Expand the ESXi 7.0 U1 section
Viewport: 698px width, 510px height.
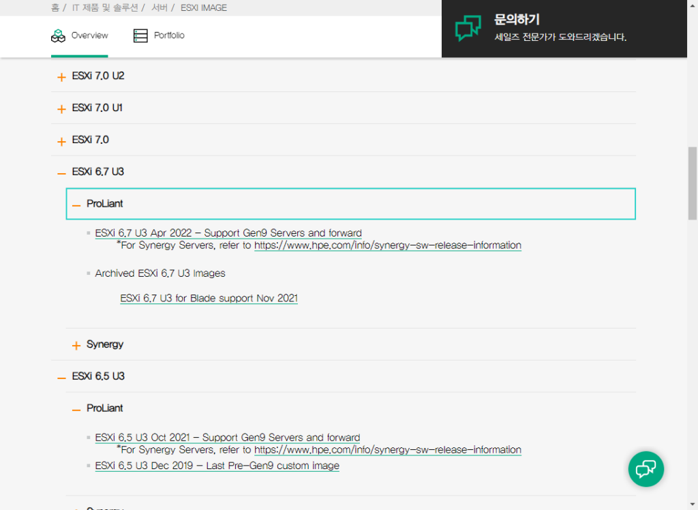pyautogui.click(x=344, y=108)
